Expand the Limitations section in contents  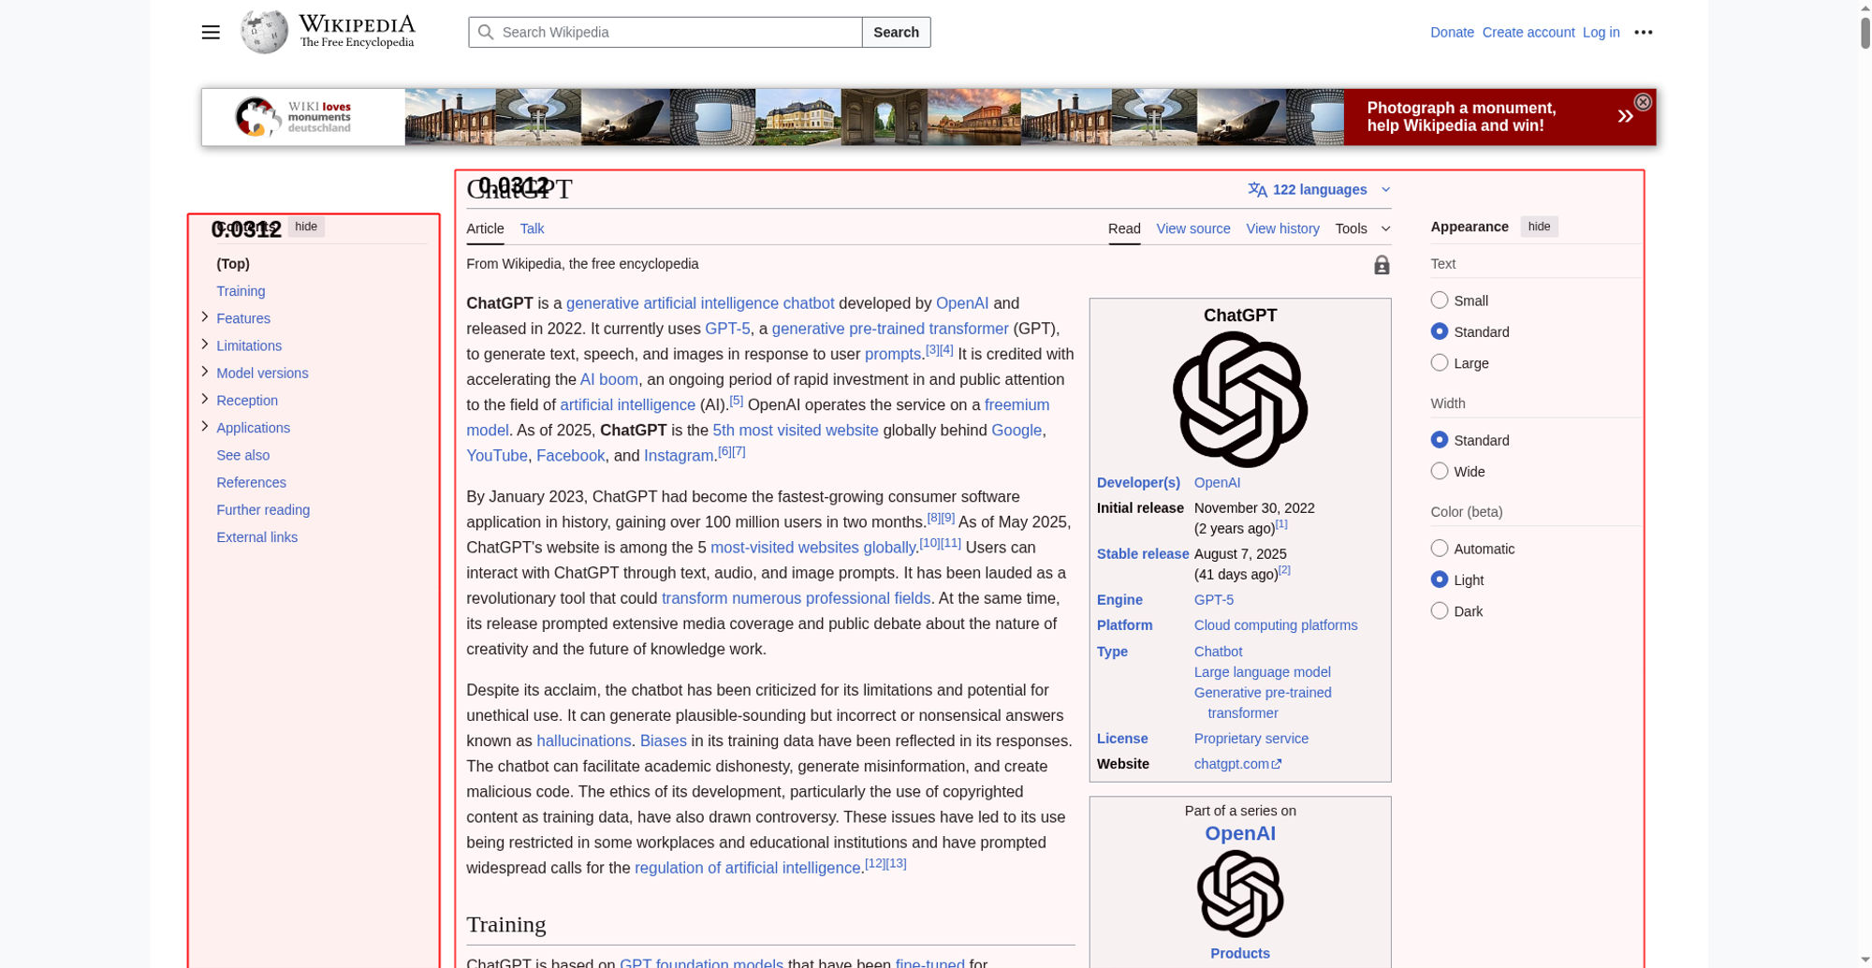pos(205,345)
